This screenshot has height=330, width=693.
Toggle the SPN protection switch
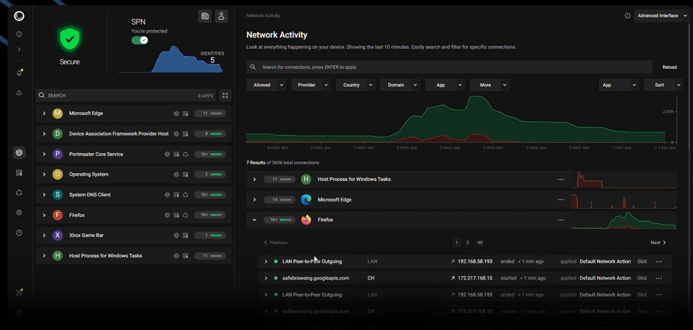point(140,40)
